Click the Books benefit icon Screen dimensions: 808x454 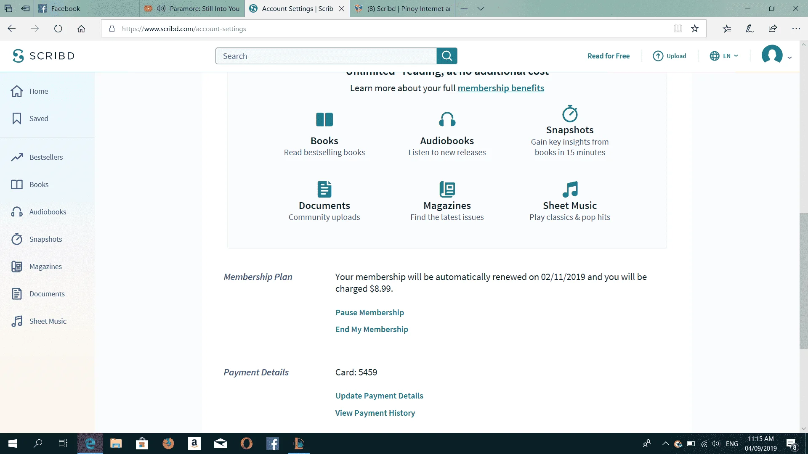(324, 119)
